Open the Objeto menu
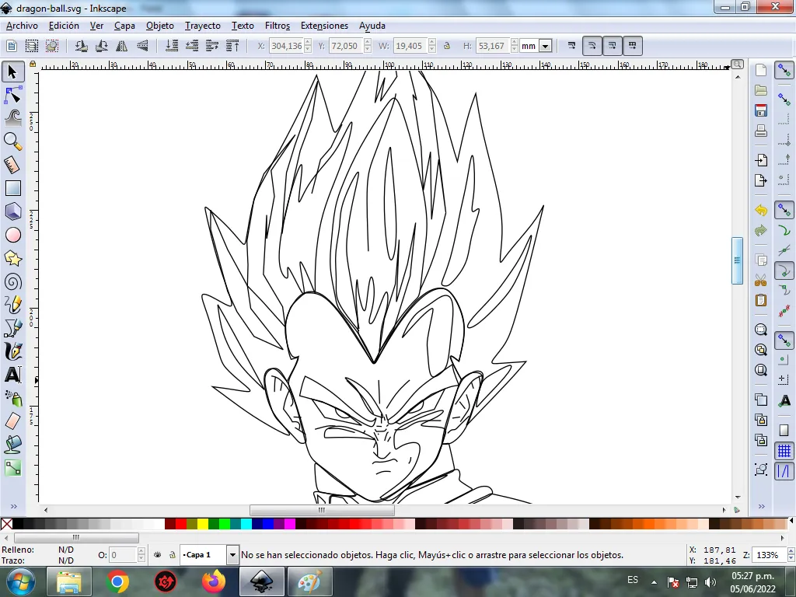The width and height of the screenshot is (796, 597). point(160,26)
